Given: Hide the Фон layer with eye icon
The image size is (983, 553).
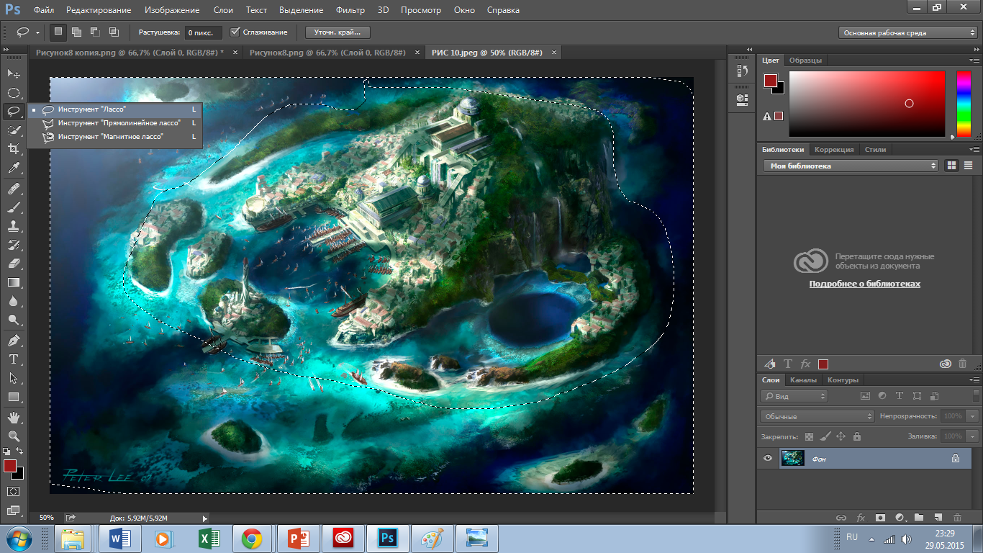Looking at the screenshot, I should click(x=768, y=458).
